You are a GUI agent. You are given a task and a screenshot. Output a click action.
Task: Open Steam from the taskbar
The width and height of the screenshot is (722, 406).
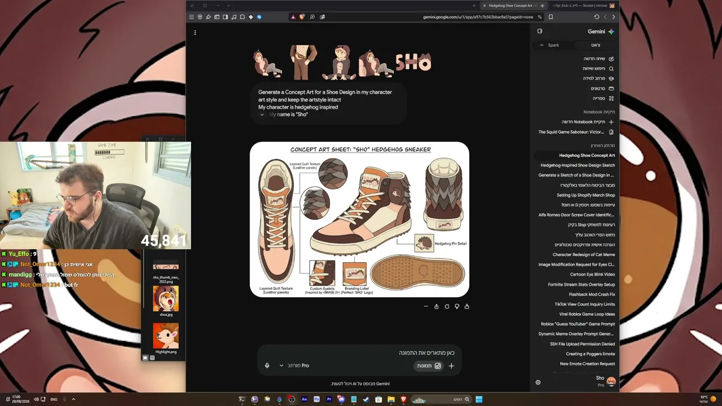(366, 399)
